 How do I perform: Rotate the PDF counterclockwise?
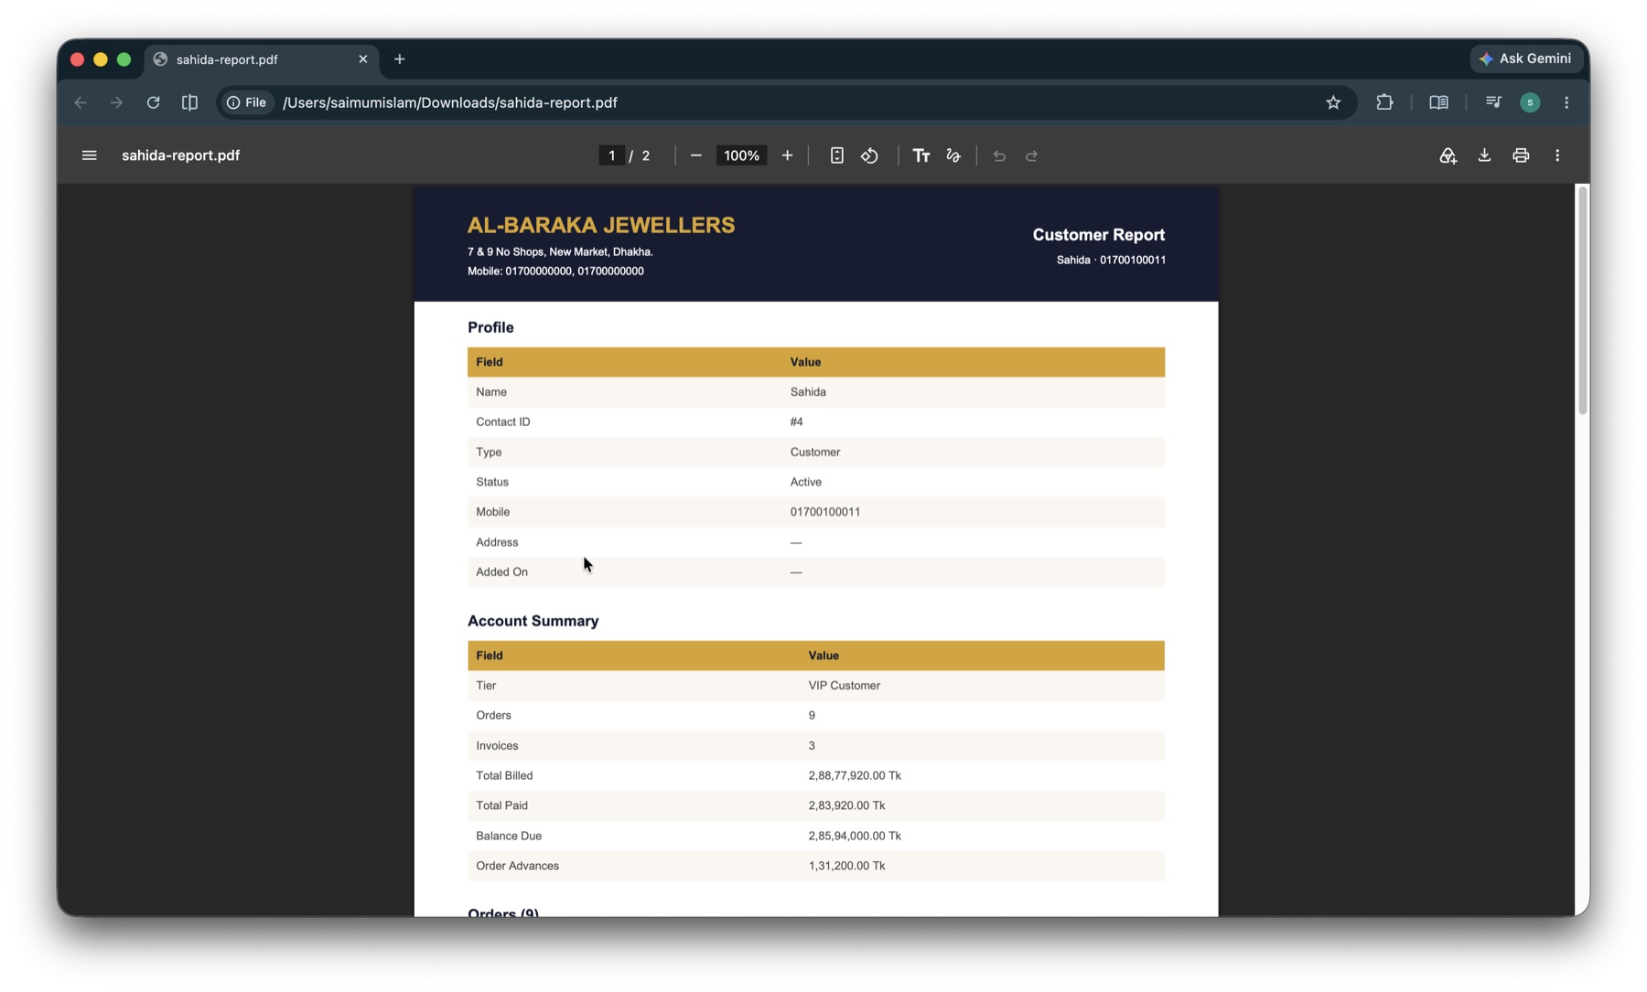(x=869, y=155)
